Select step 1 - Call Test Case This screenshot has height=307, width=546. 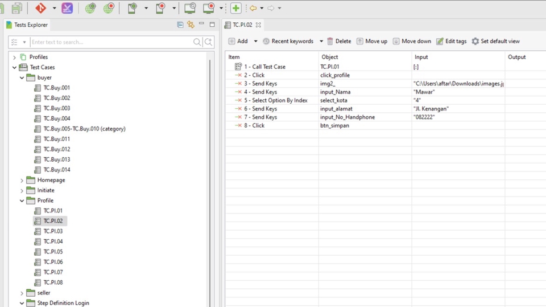(264, 67)
